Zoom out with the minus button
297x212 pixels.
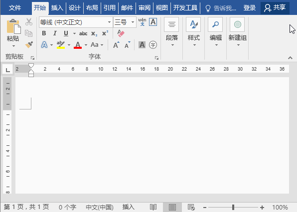coord(205,208)
